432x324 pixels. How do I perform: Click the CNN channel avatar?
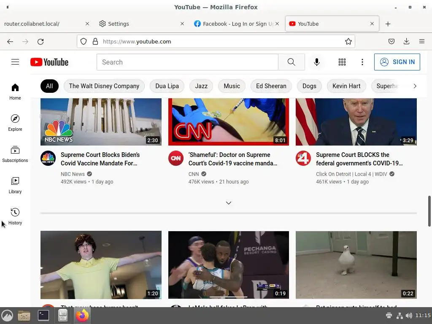pos(176,159)
